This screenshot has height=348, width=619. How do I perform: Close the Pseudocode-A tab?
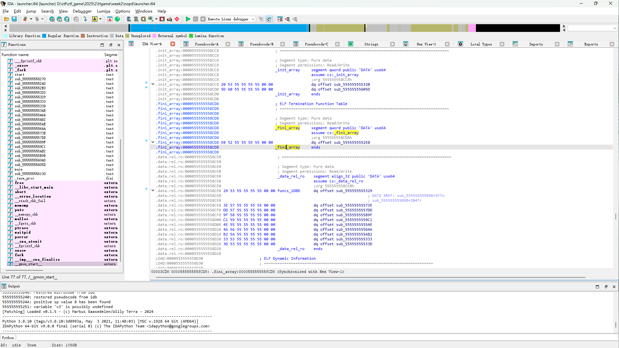228,44
